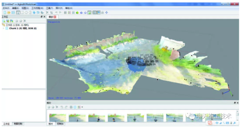242x129 pixels.
Task: Close the 模型 tab with its red X
Action: click(x=55, y=17)
